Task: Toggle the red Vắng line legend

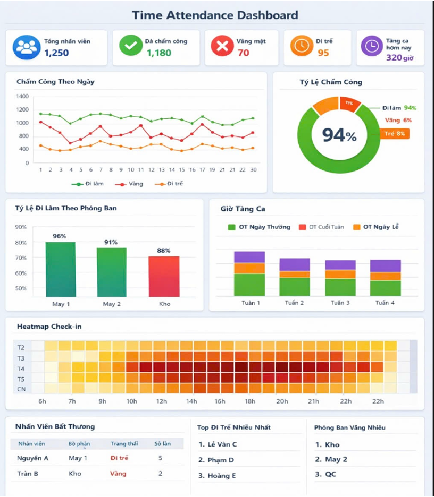Action: [x=129, y=184]
